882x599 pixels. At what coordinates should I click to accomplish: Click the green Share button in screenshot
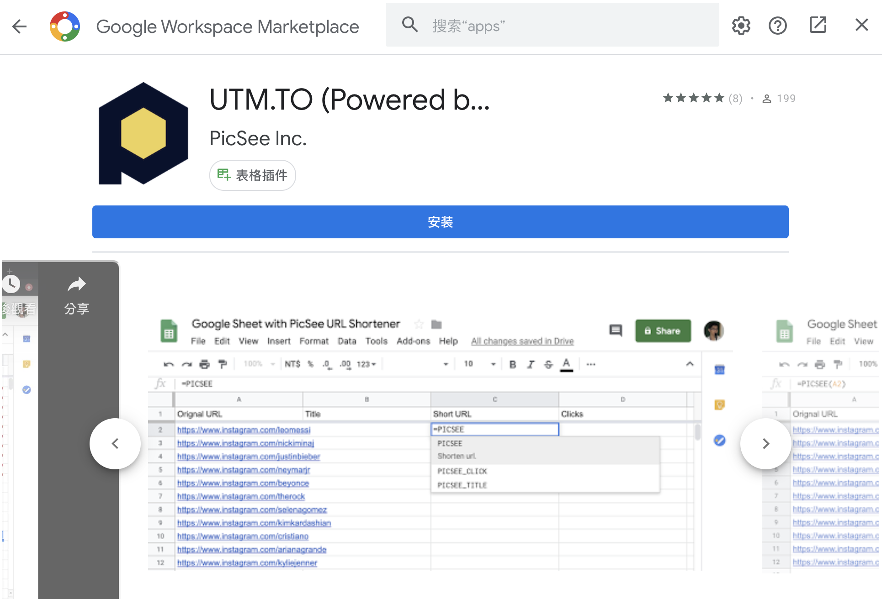coord(663,331)
